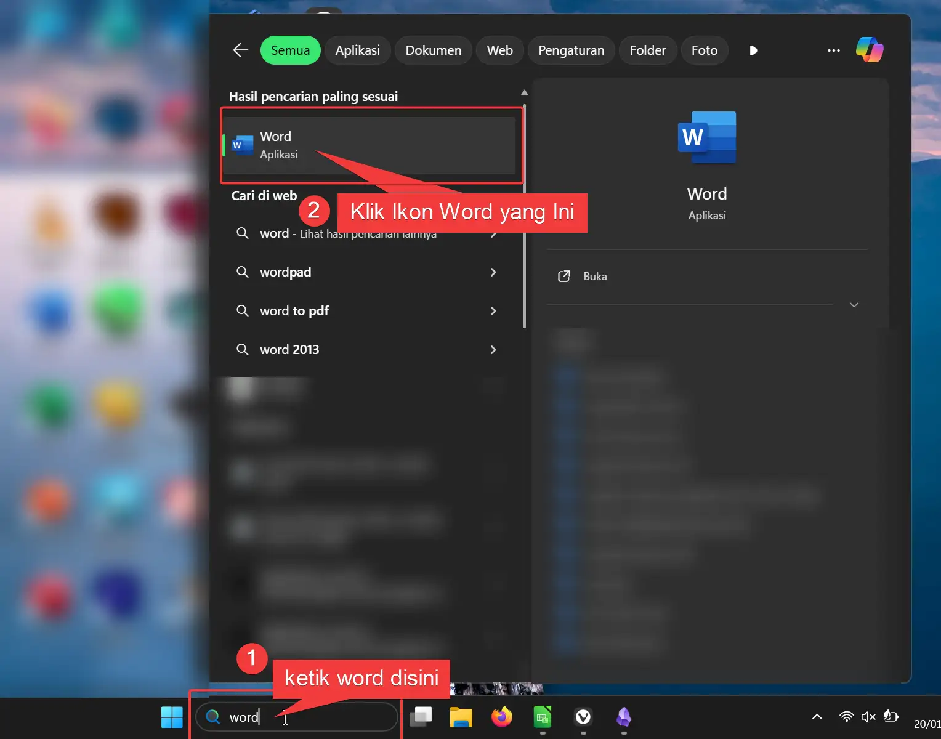
Task: Click the muted volume icon in the tray
Action: pyautogui.click(x=868, y=716)
